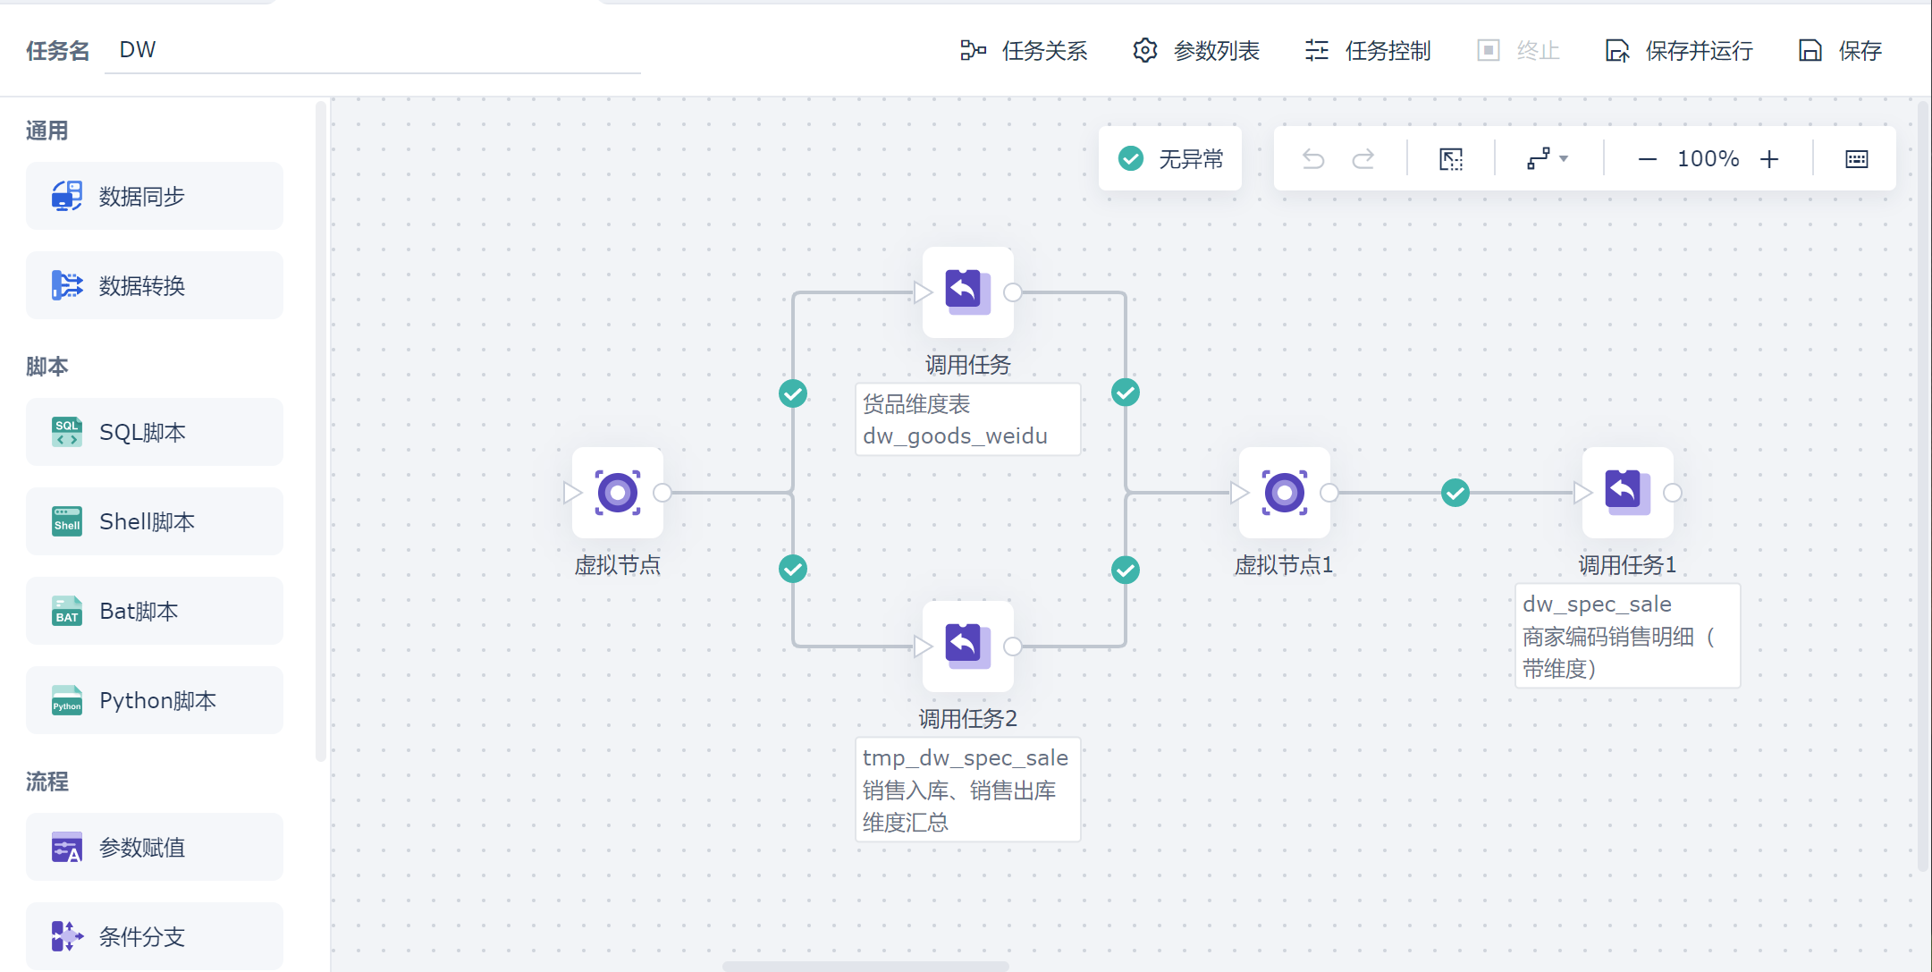Click the 保存 button
This screenshot has height=972, width=1932.
pyautogui.click(x=1841, y=51)
